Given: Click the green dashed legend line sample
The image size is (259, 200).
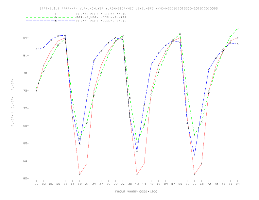Looking at the screenshot, I should [51, 17].
